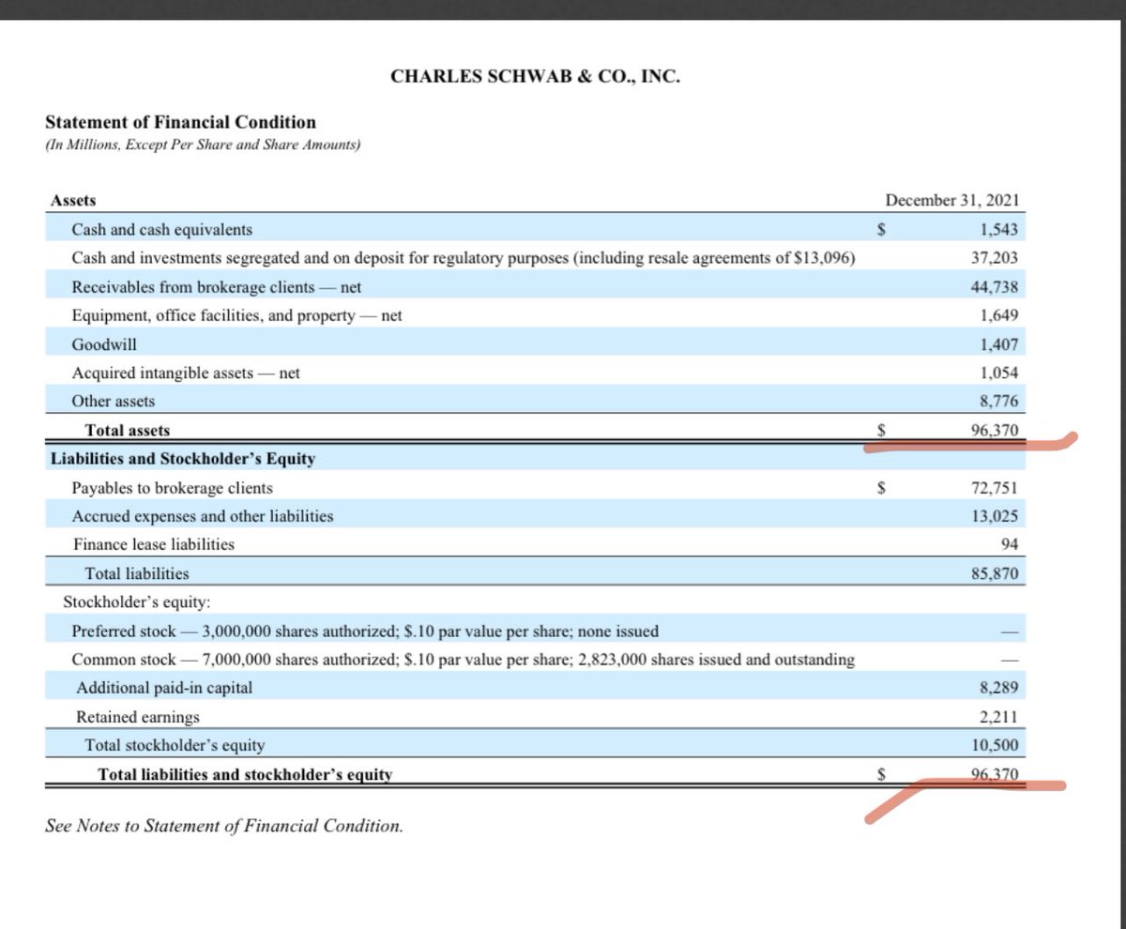Select the 'Total liabilities' row label
The height and width of the screenshot is (929, 1126).
pyautogui.click(x=137, y=572)
